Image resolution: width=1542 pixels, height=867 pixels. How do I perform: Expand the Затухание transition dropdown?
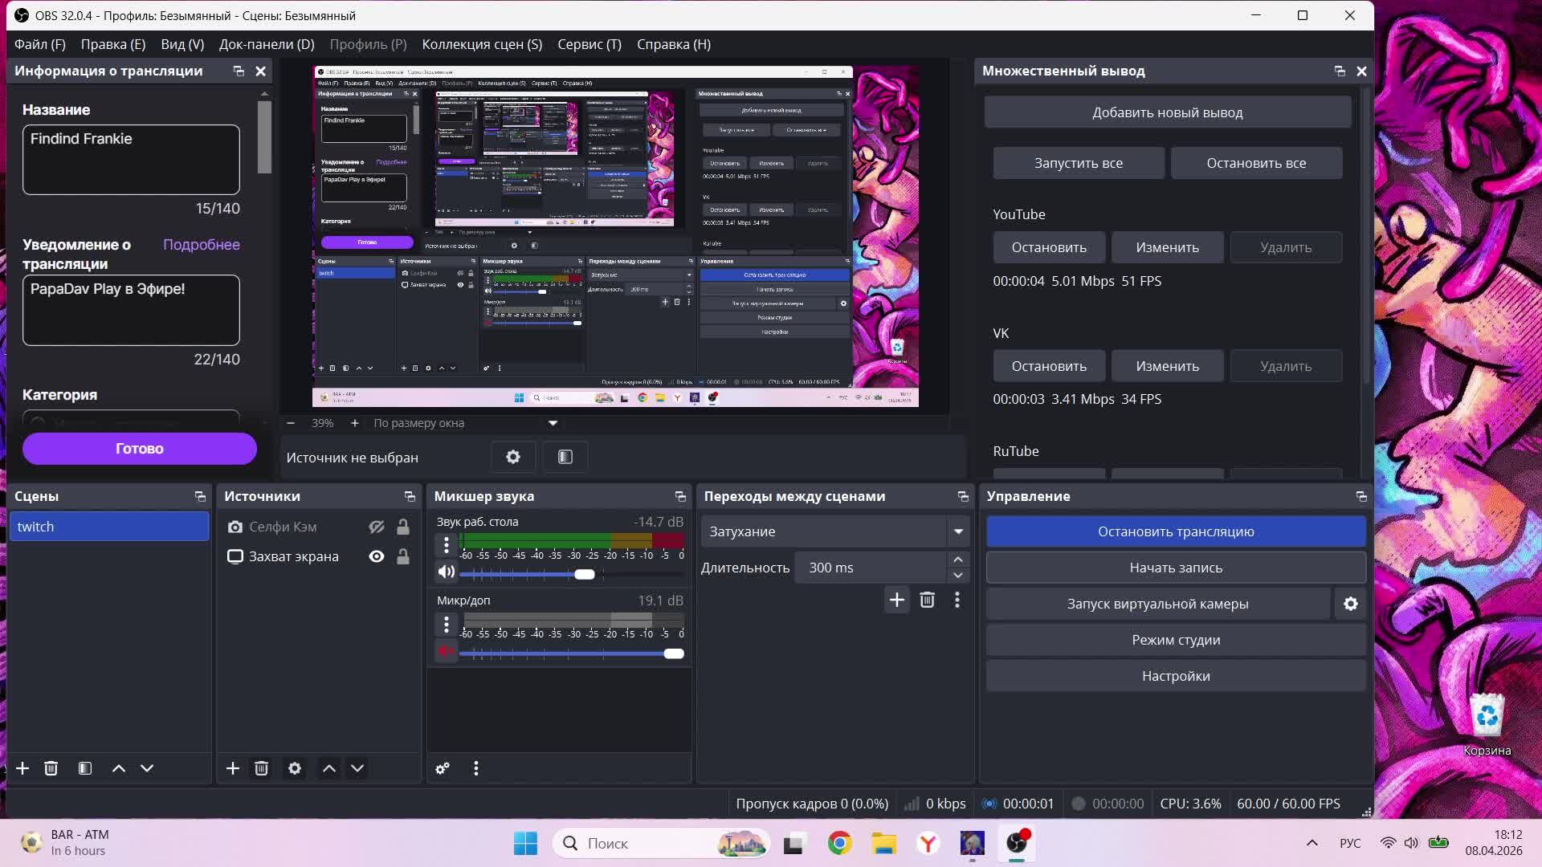958,531
